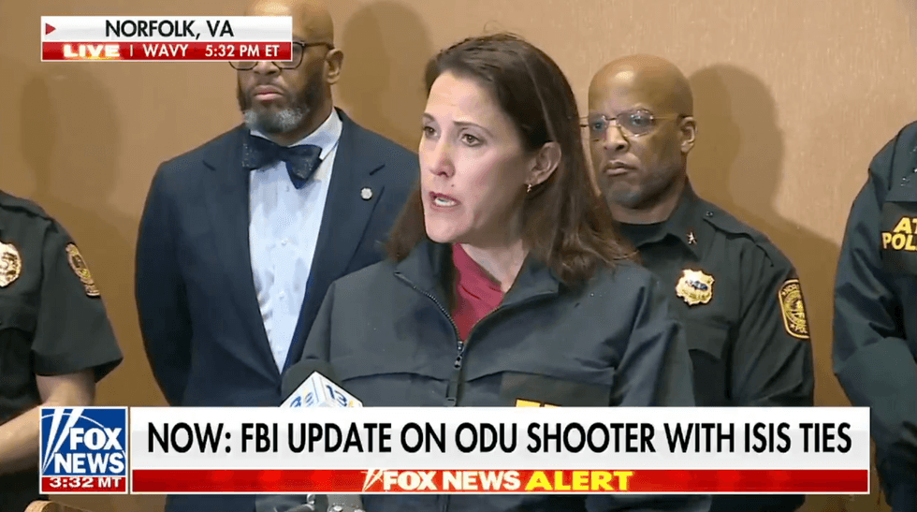The image size is (917, 512).
Task: Click the 5:32 PM ET time stamp
Action: point(242,51)
